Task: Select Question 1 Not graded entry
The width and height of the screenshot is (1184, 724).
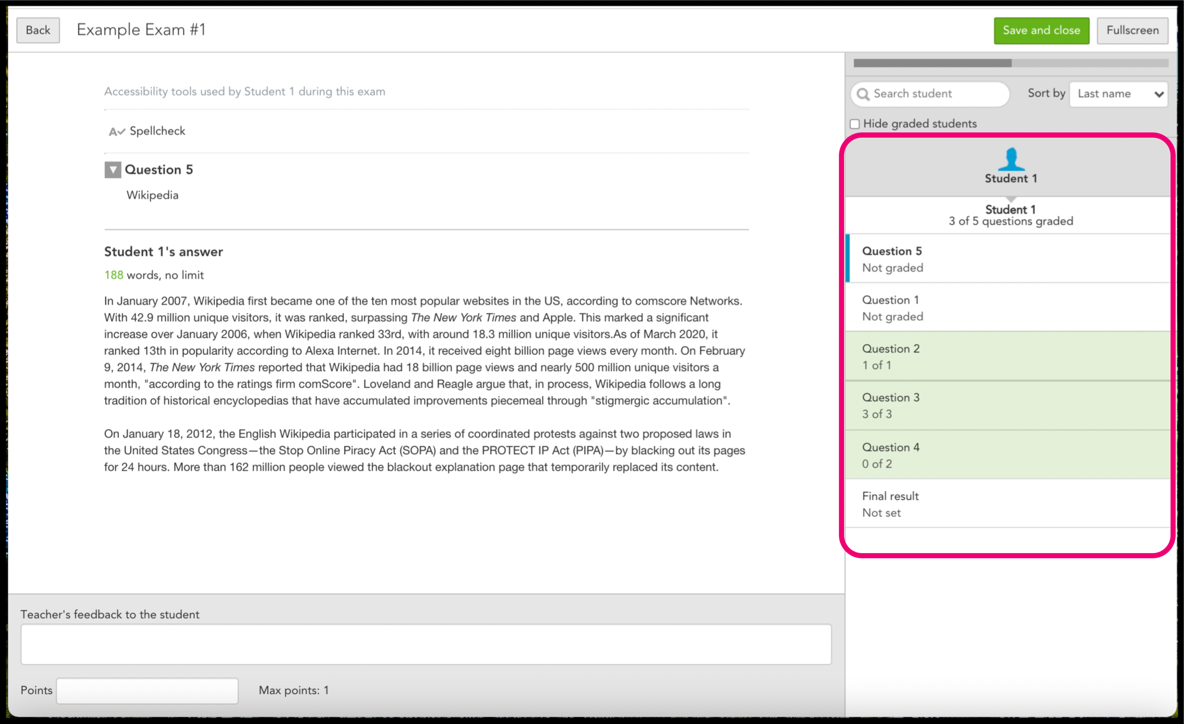Action: click(1008, 307)
